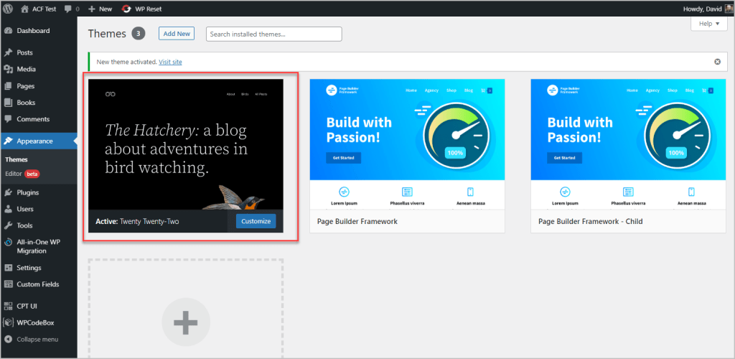Open the Editor beta submenu item

22,174
